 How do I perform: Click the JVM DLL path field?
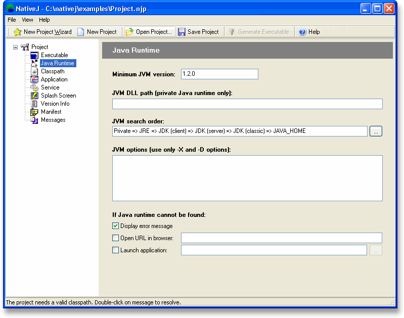tap(247, 104)
